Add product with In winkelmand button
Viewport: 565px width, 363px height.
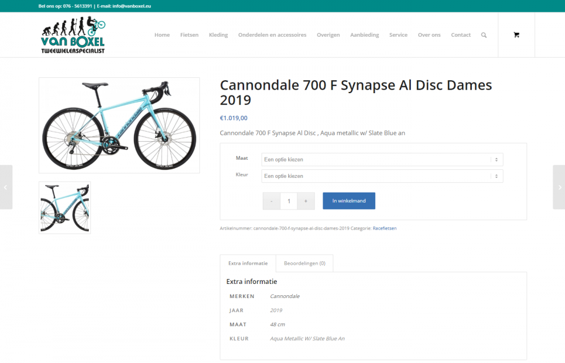pyautogui.click(x=349, y=201)
